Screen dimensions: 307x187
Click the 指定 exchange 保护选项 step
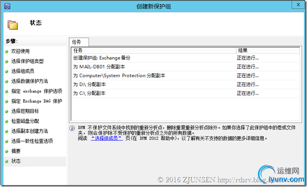pos(37,91)
